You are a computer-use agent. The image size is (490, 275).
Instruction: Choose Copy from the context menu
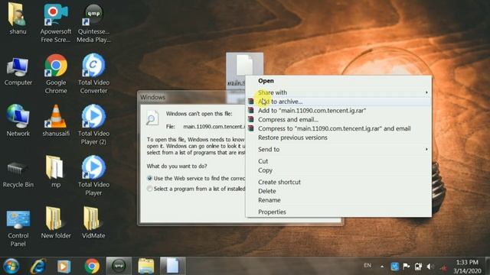[x=338, y=170]
